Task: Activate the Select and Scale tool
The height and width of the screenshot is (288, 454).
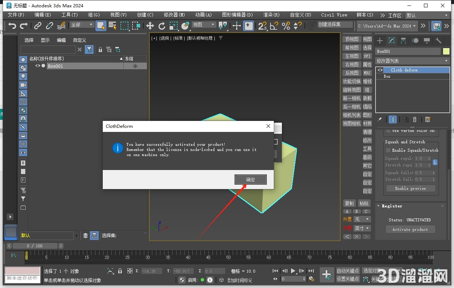Action: [174, 26]
